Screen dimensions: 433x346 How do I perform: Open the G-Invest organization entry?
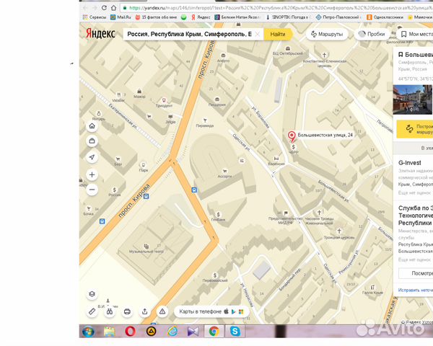click(409, 163)
